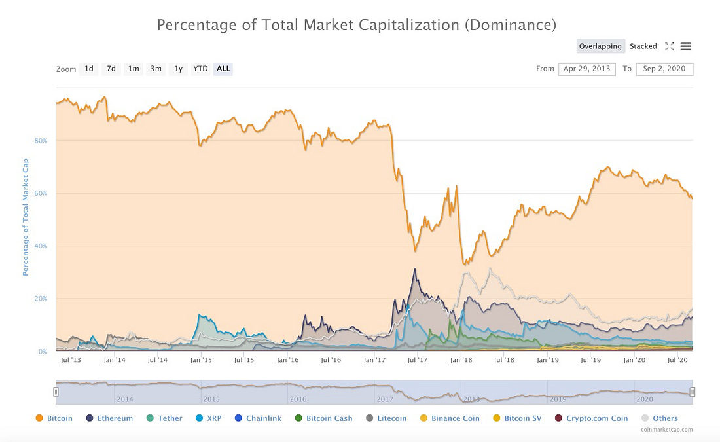The image size is (720, 442).
Task: Click the Binance Coin legend dot
Action: 423,418
